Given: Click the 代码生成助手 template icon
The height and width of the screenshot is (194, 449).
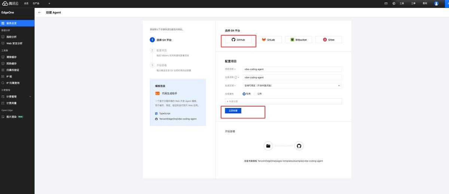Looking at the screenshot, I should 157,93.
